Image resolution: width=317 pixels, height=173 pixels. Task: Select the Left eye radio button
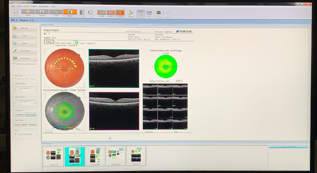27,79
